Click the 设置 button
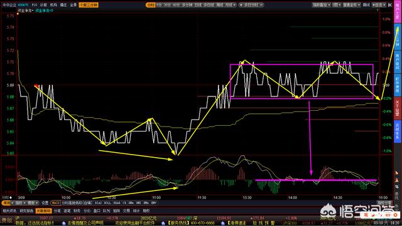The height and width of the screenshot is (226, 402). pyautogui.click(x=45, y=203)
